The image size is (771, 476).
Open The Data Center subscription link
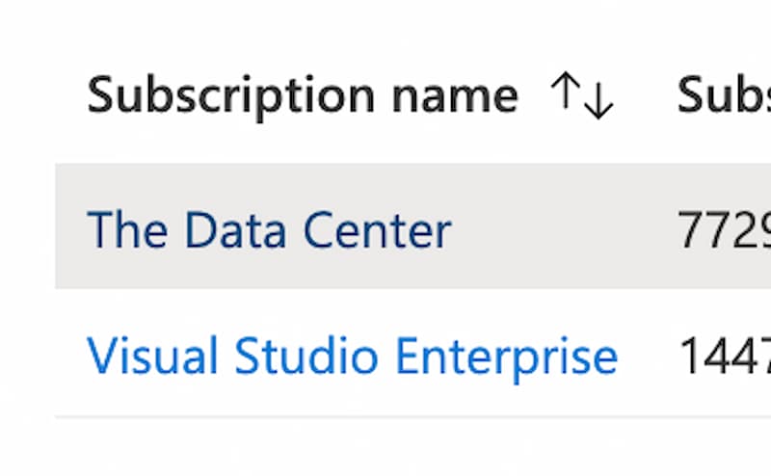click(x=269, y=229)
